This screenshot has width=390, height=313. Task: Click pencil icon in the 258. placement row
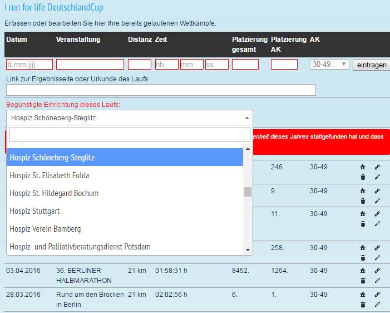click(x=377, y=258)
